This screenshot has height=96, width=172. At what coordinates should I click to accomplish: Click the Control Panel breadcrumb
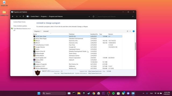35,17
